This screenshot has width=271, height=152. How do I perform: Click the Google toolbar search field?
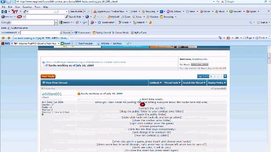tap(33, 22)
